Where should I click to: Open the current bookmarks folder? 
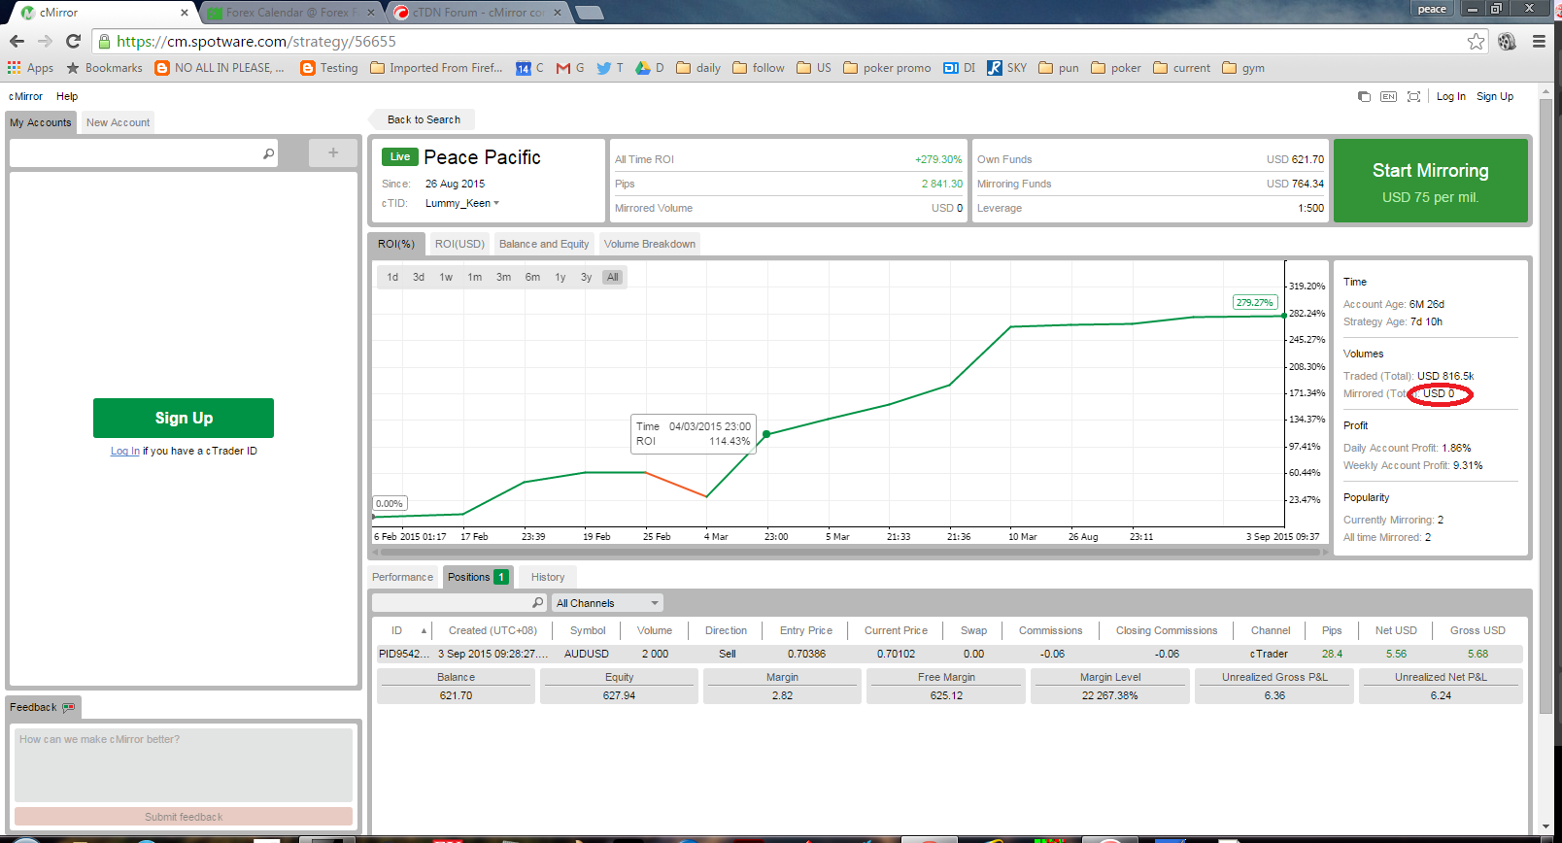[1182, 68]
